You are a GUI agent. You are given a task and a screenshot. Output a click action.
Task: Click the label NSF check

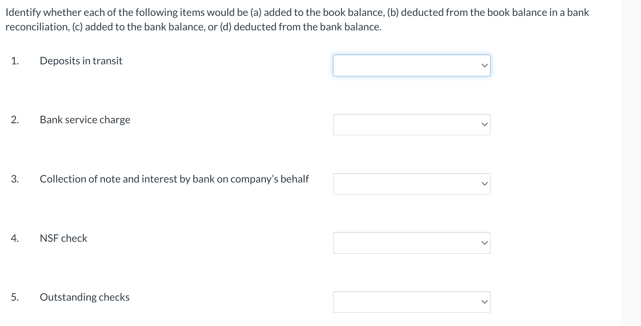63,238
